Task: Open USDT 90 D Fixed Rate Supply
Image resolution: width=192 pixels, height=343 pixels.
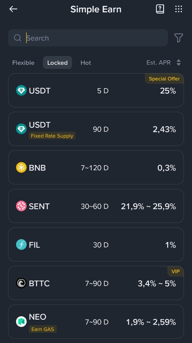Action: click(96, 129)
